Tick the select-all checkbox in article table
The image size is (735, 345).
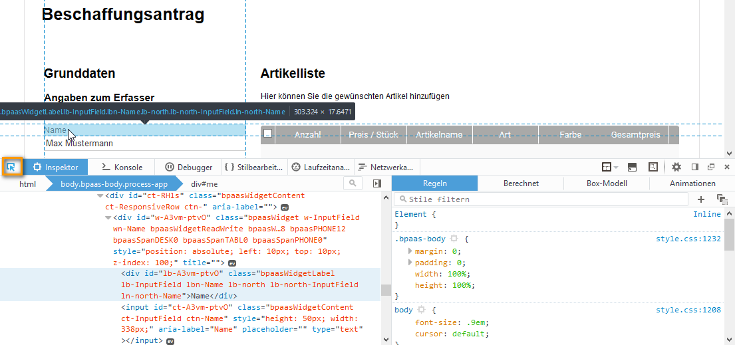coord(267,134)
